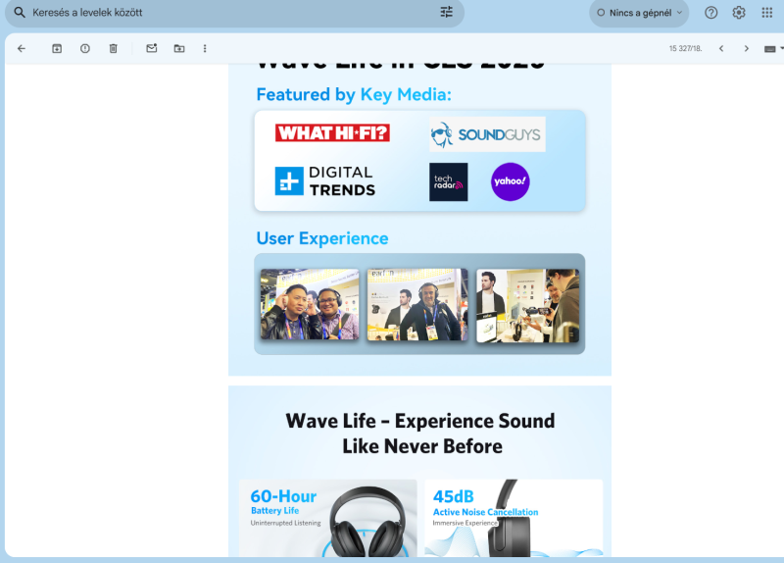Open the 45dB Active Noise Cancellation card
Image resolution: width=784 pixels, height=563 pixels.
pyautogui.click(x=514, y=518)
